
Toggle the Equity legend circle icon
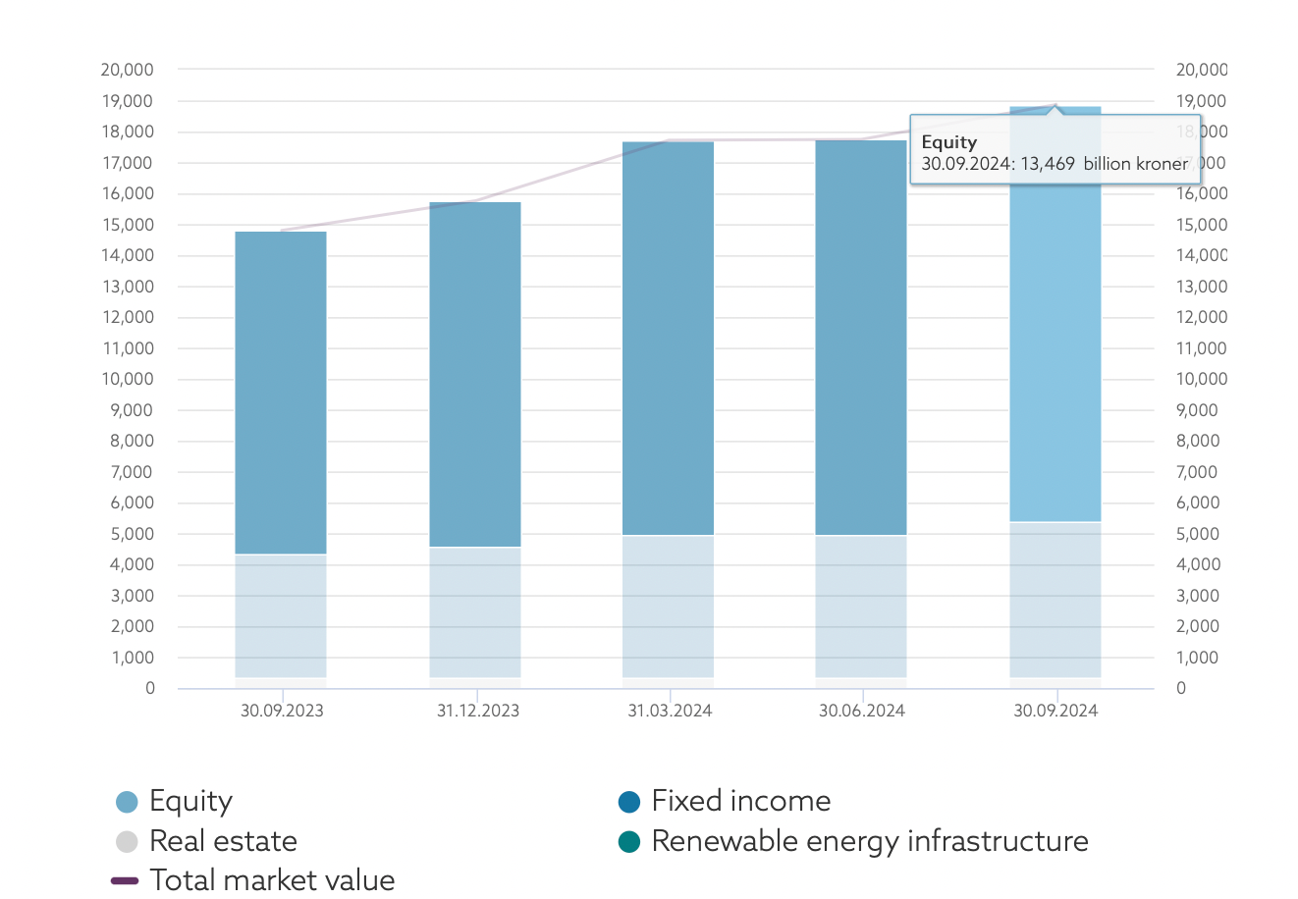(x=127, y=802)
